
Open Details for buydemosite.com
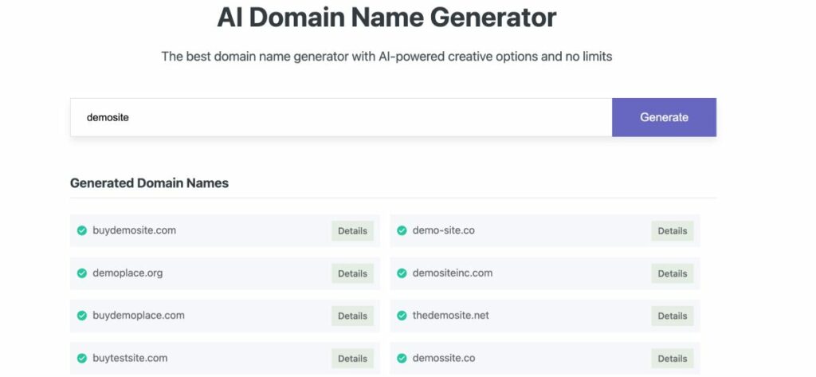tap(352, 231)
